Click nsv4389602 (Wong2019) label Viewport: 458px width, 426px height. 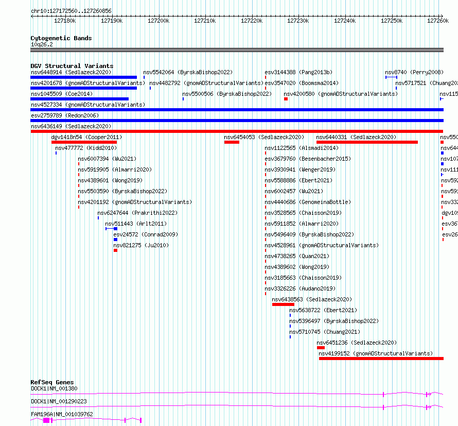point(297,267)
